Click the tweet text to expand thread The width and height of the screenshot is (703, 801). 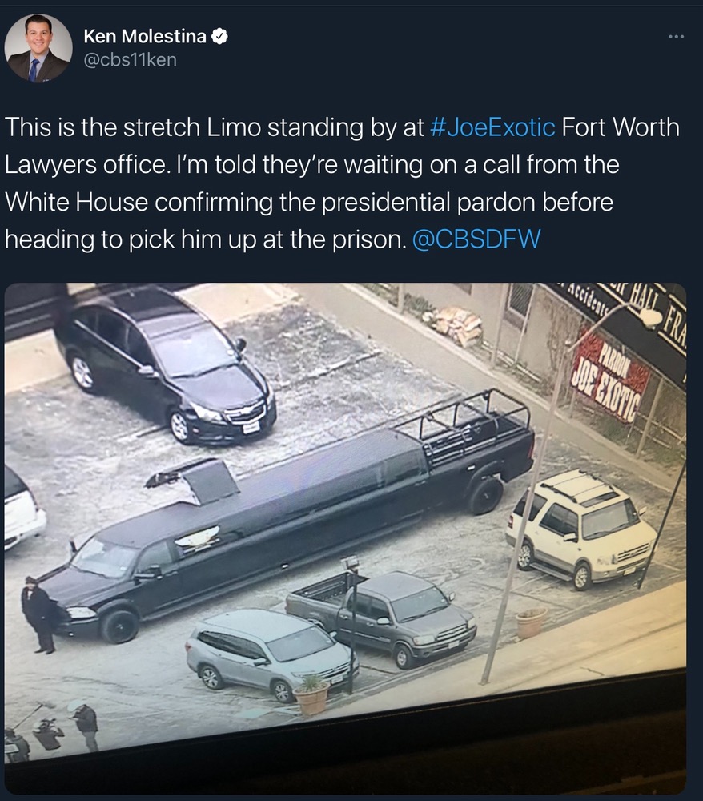[342, 183]
